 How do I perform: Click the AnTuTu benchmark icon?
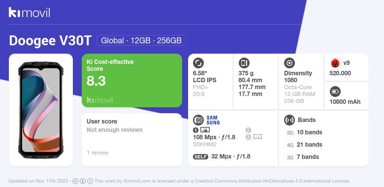(x=335, y=63)
